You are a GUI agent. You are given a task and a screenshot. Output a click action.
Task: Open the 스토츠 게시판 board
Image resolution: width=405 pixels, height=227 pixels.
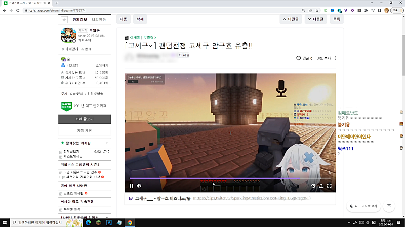coord(73,193)
